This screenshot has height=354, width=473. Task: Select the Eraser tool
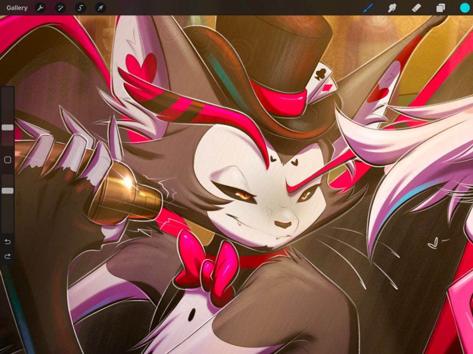[x=416, y=8]
